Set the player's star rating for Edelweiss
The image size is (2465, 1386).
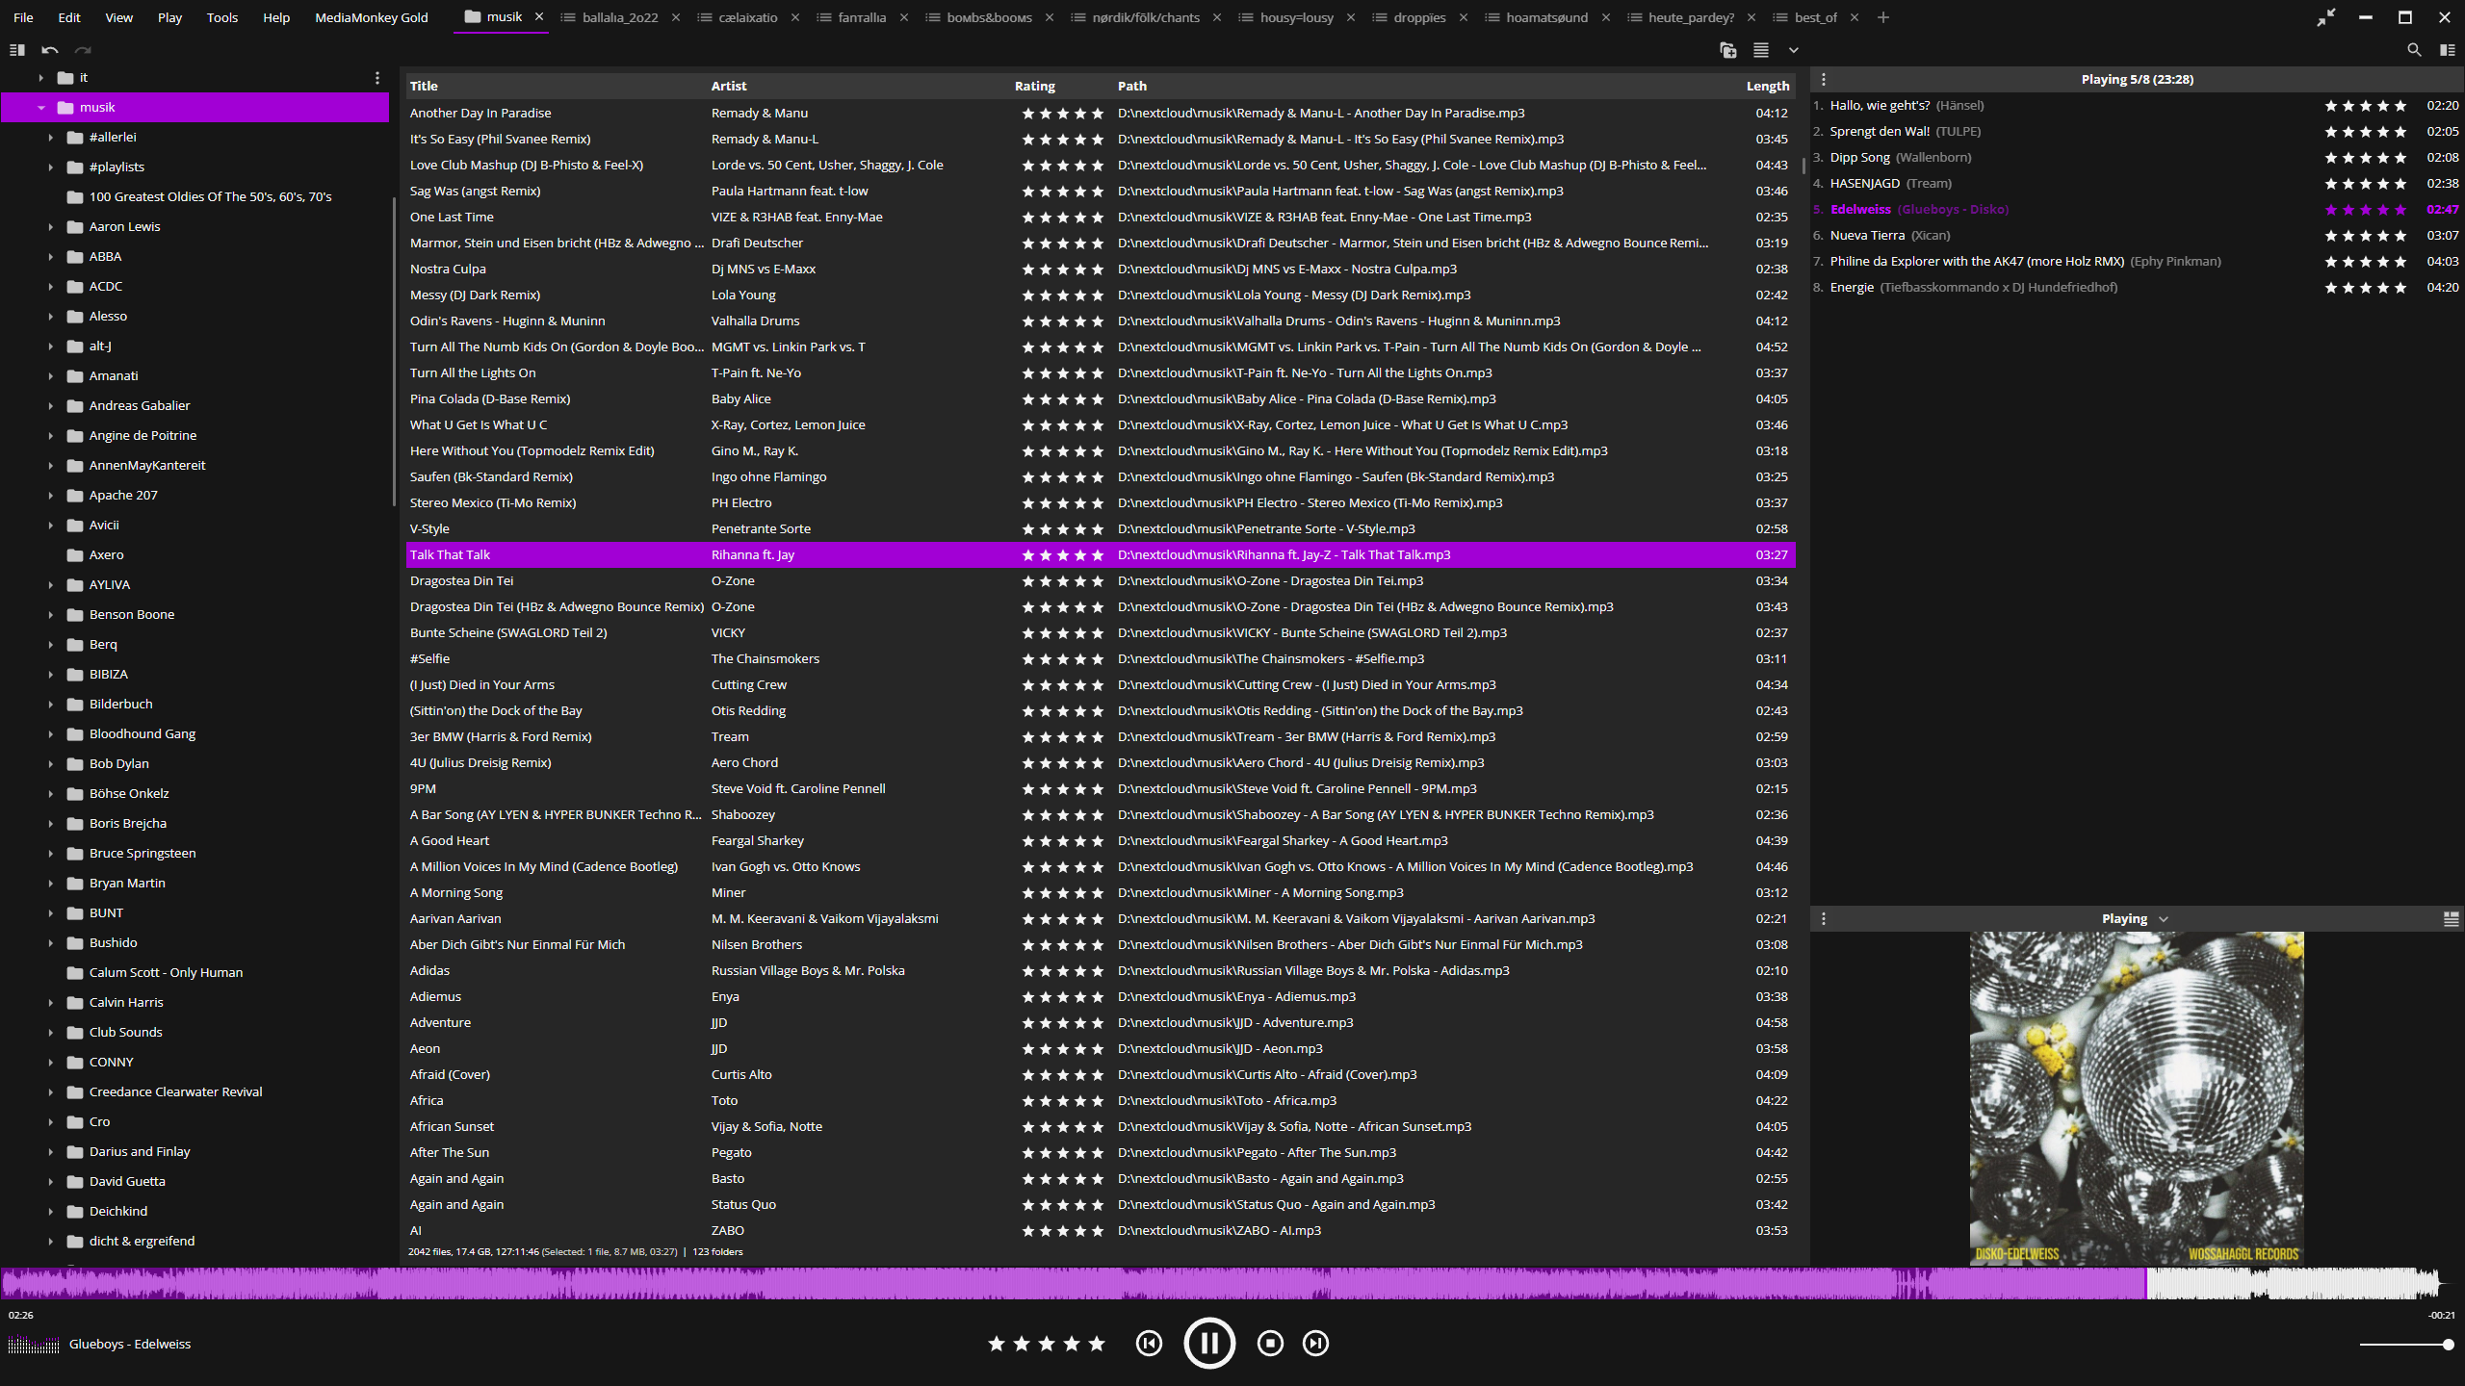(x=1047, y=1344)
